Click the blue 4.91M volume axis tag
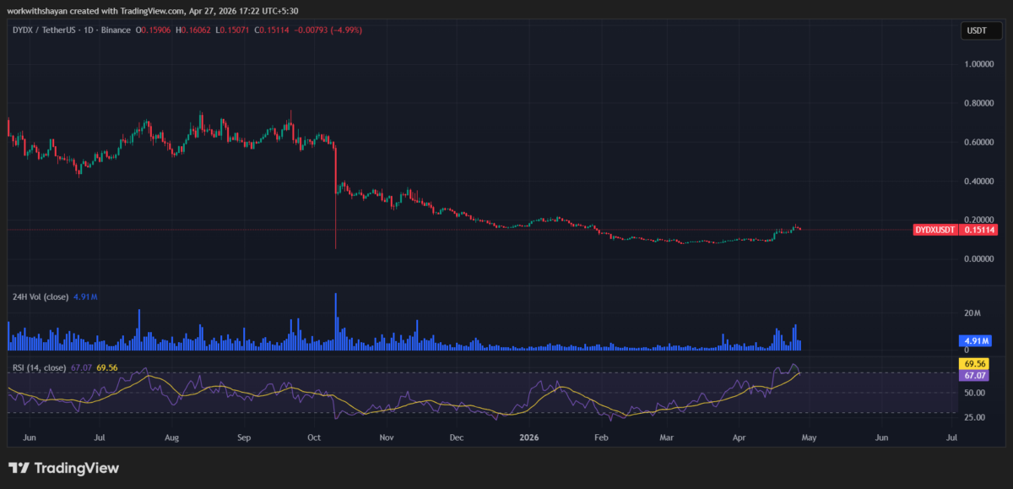The width and height of the screenshot is (1013, 489). 972,343
